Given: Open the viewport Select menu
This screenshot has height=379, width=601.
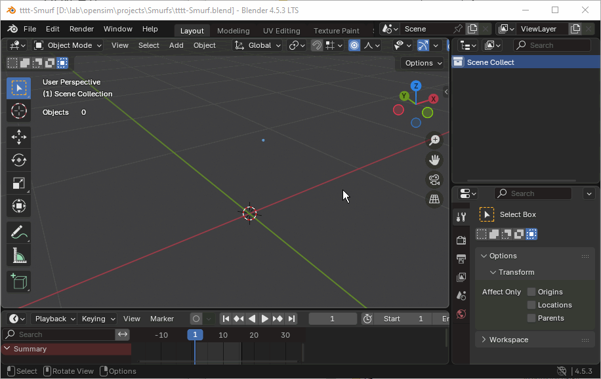Looking at the screenshot, I should (149, 46).
